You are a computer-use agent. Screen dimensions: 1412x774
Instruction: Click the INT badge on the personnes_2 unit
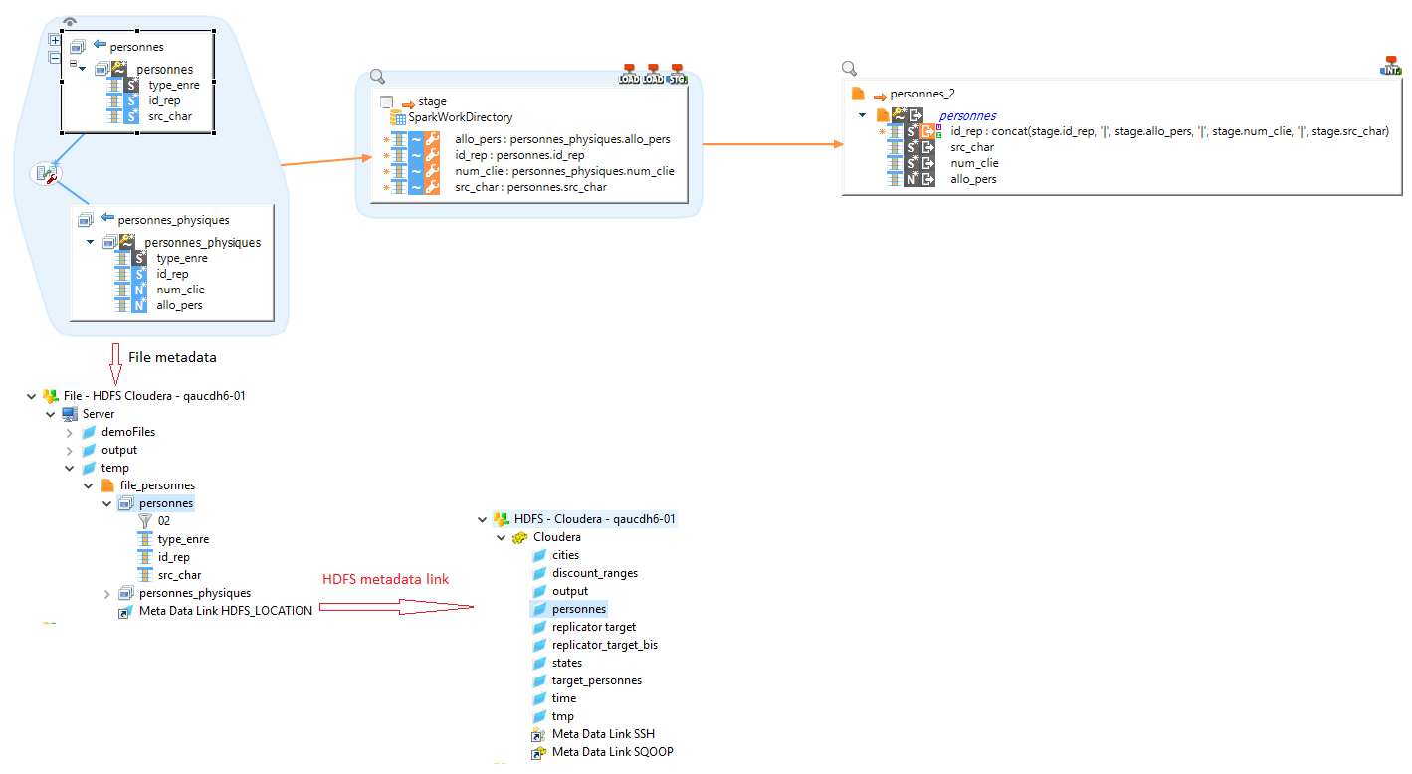(x=1391, y=65)
